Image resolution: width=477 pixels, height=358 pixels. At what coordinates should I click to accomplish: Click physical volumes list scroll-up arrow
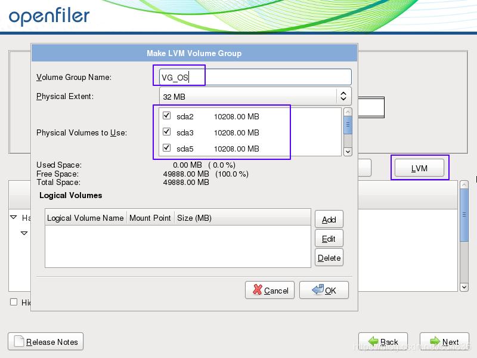348,112
